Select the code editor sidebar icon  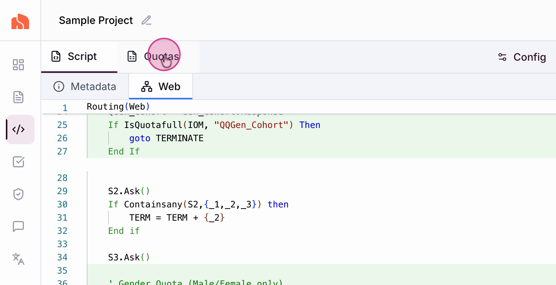coord(19,129)
